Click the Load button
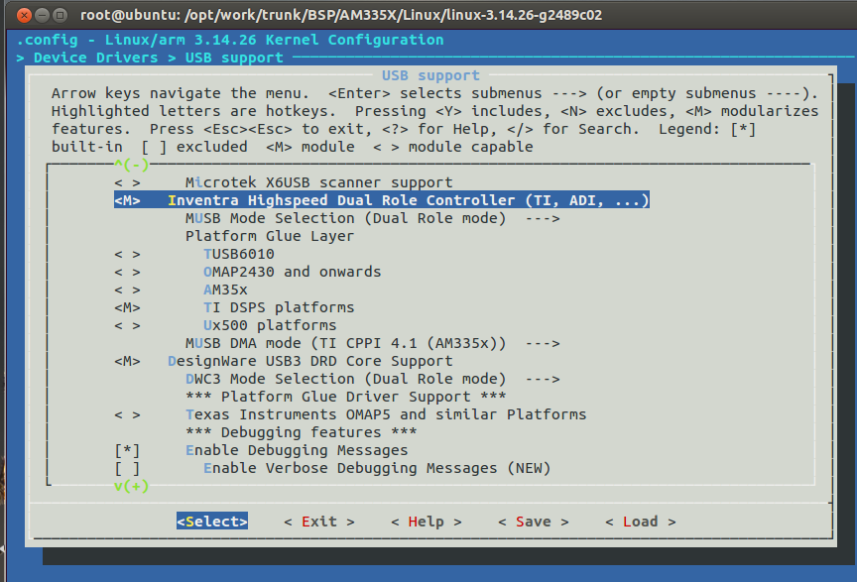The width and height of the screenshot is (857, 582). coord(641,522)
